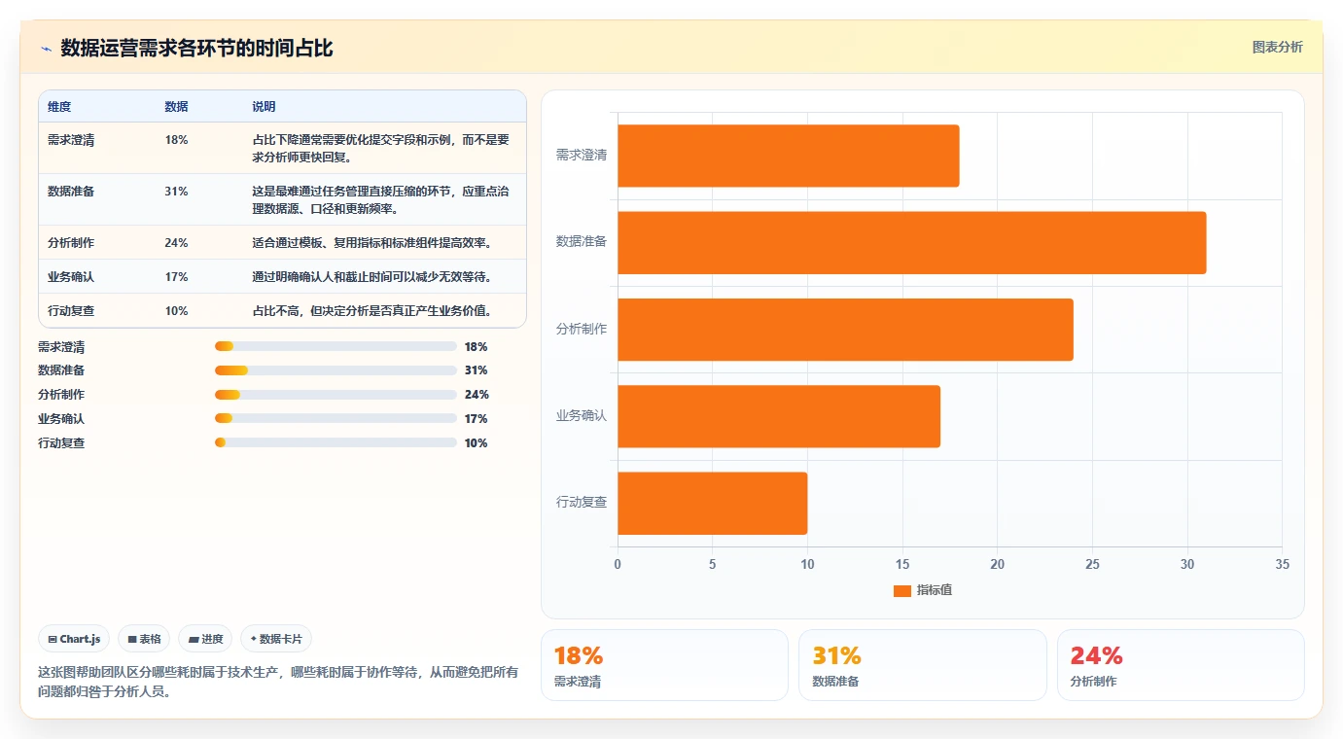Screen dimensions: 1343x739
Task: Click the 图表分析 label in the header
Action: pos(1277,47)
